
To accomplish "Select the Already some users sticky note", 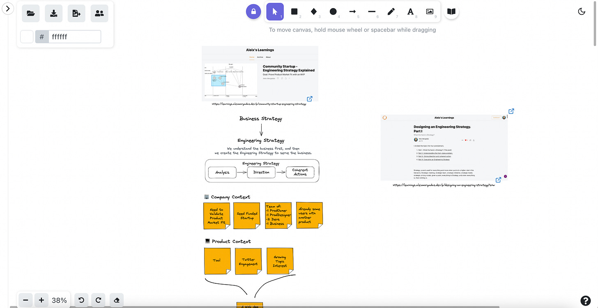I will pyautogui.click(x=309, y=215).
